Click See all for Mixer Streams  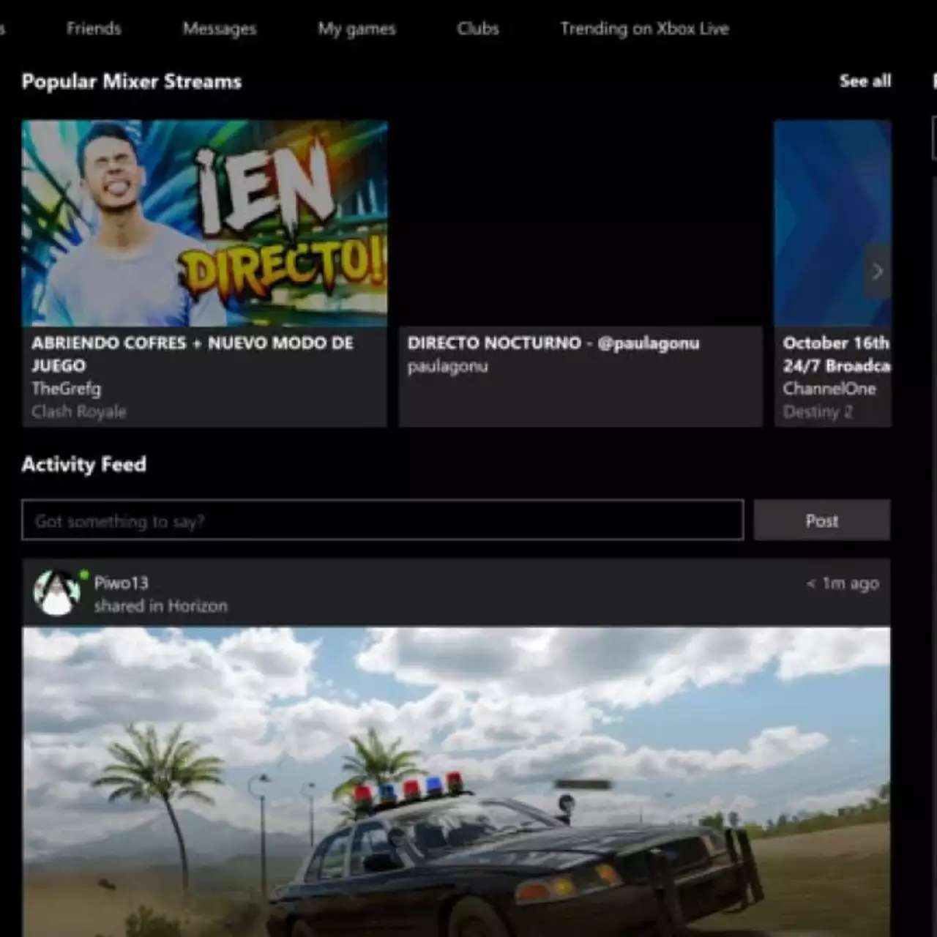pos(865,81)
